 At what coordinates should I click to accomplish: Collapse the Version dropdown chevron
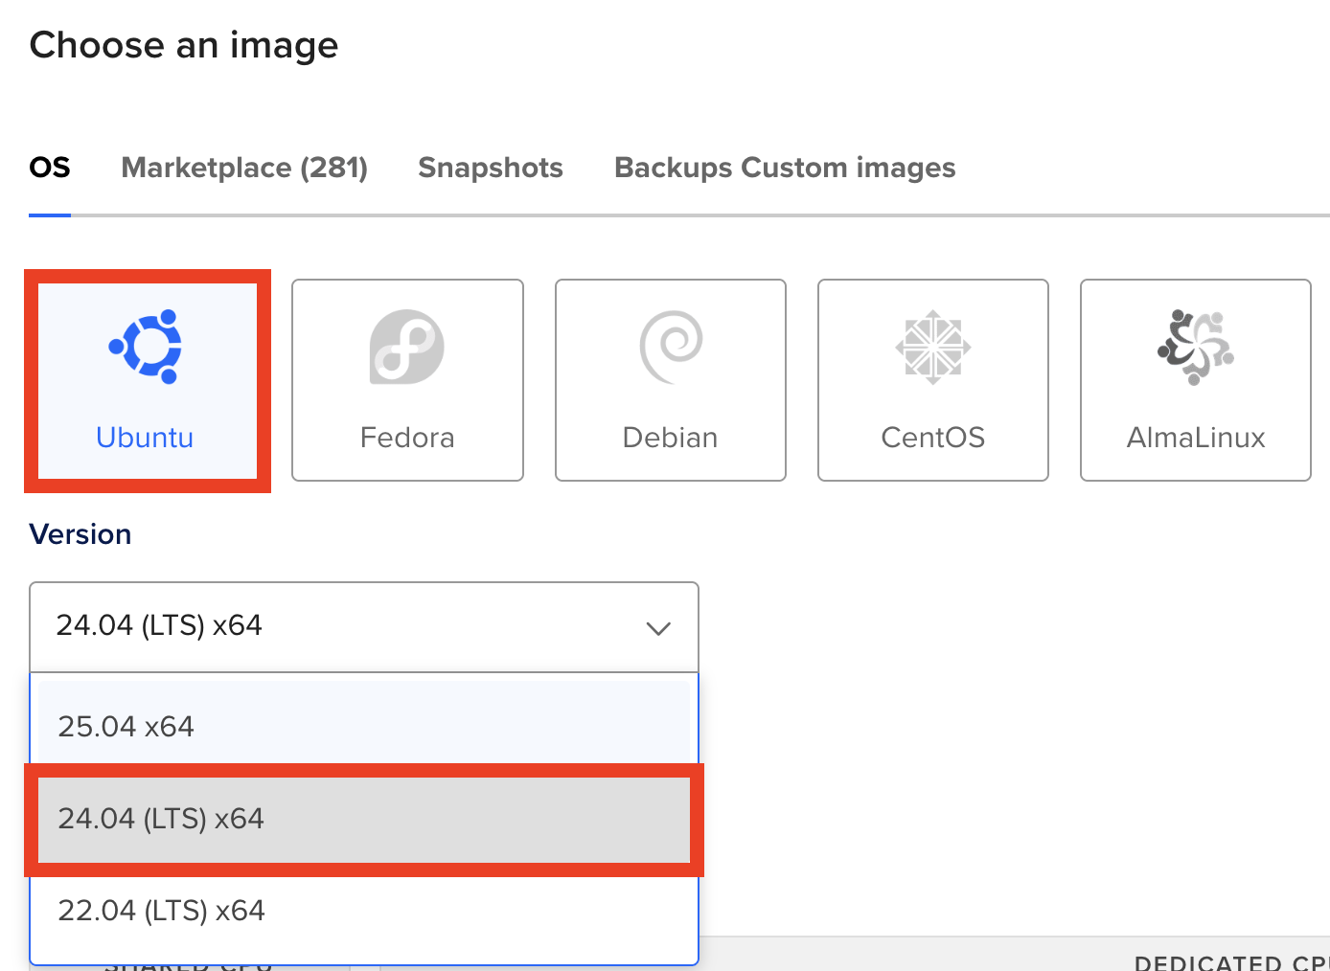point(658,628)
